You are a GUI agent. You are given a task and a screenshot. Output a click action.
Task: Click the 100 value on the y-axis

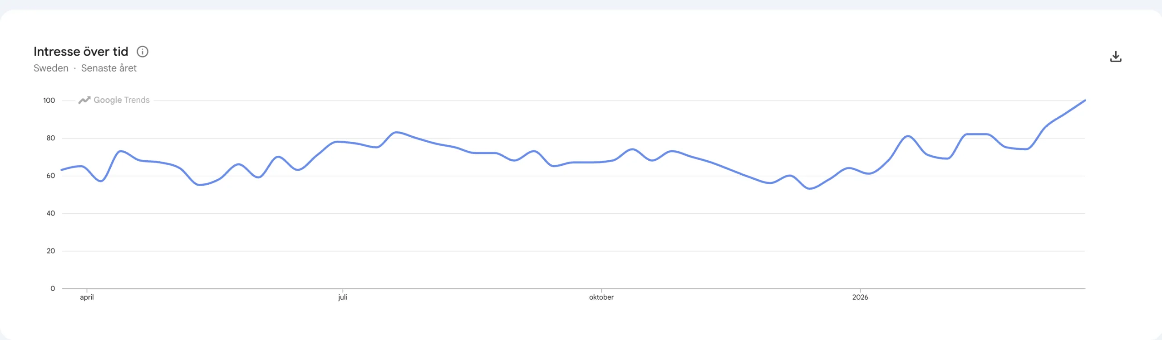[49, 101]
